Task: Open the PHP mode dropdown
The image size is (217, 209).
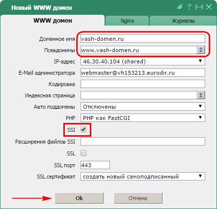Action: point(143,118)
